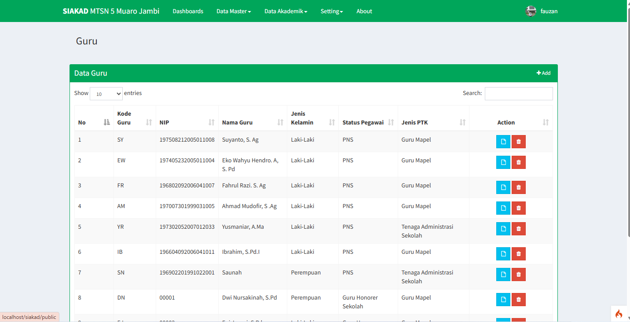Image resolution: width=630 pixels, height=322 pixels.
Task: Click delete icon for Saunah row
Action: point(518,274)
